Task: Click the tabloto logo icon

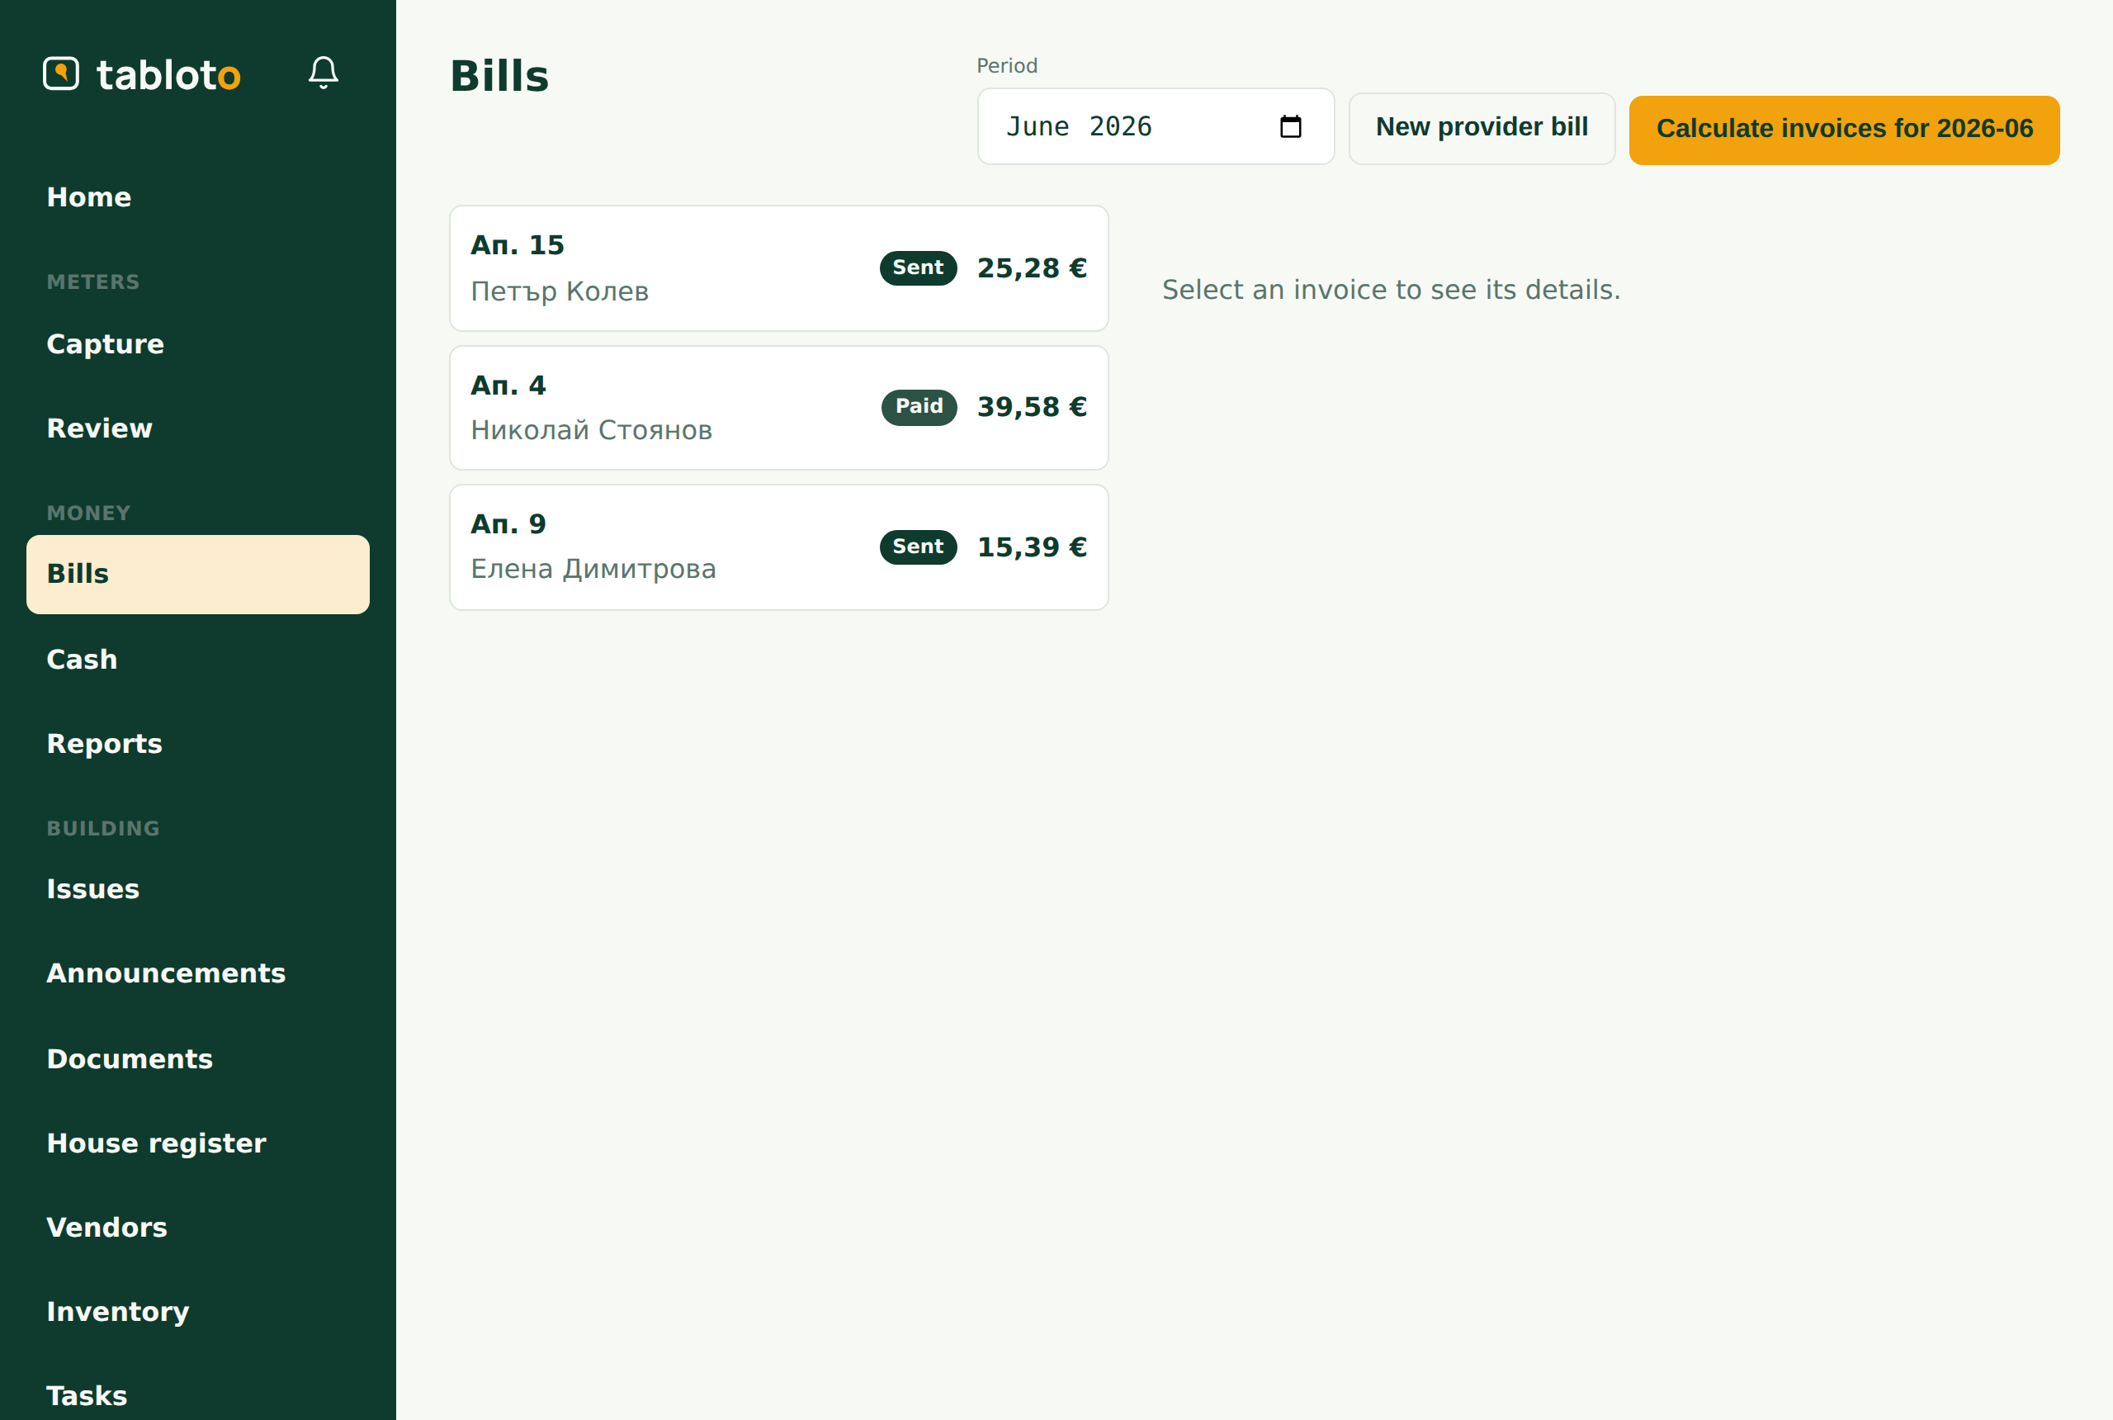Action: point(60,73)
